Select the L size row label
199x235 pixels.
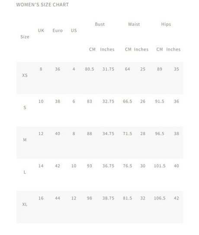click(25, 172)
